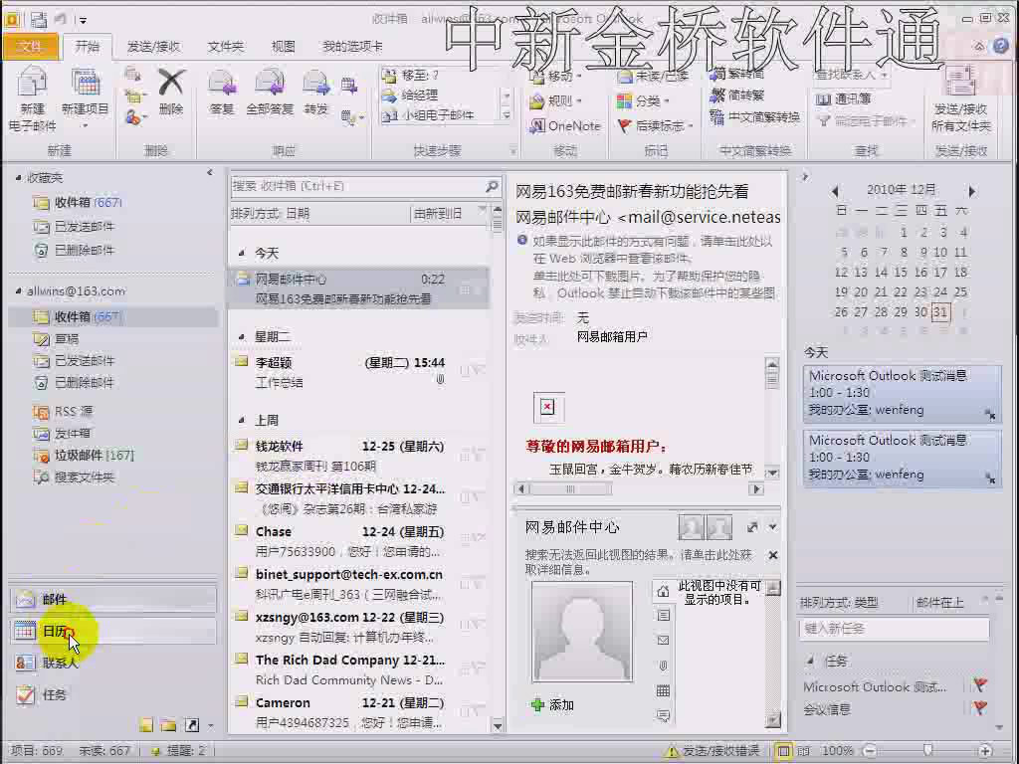Open the Chase 12-24 email

click(x=357, y=541)
